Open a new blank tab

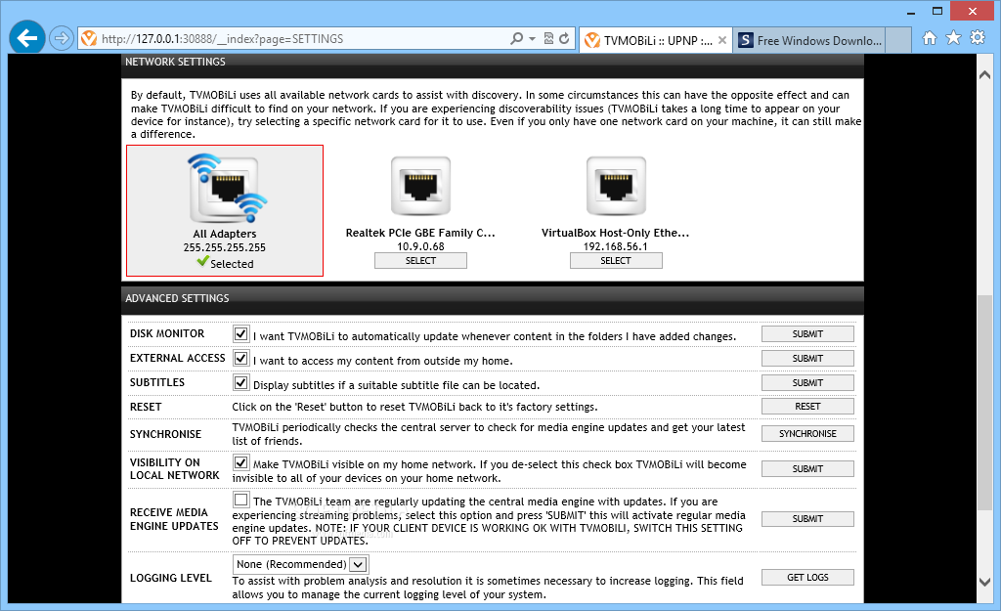click(899, 40)
